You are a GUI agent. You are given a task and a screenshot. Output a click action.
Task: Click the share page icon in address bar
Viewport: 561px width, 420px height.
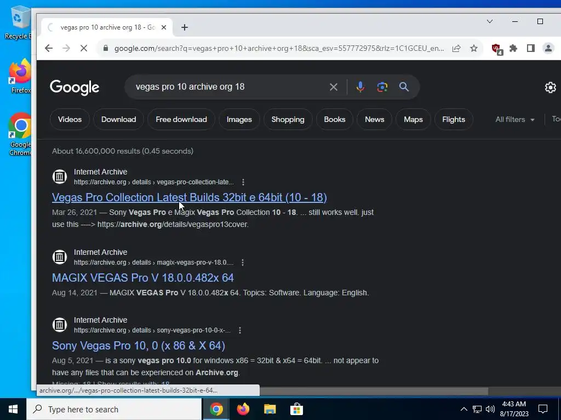(x=456, y=48)
